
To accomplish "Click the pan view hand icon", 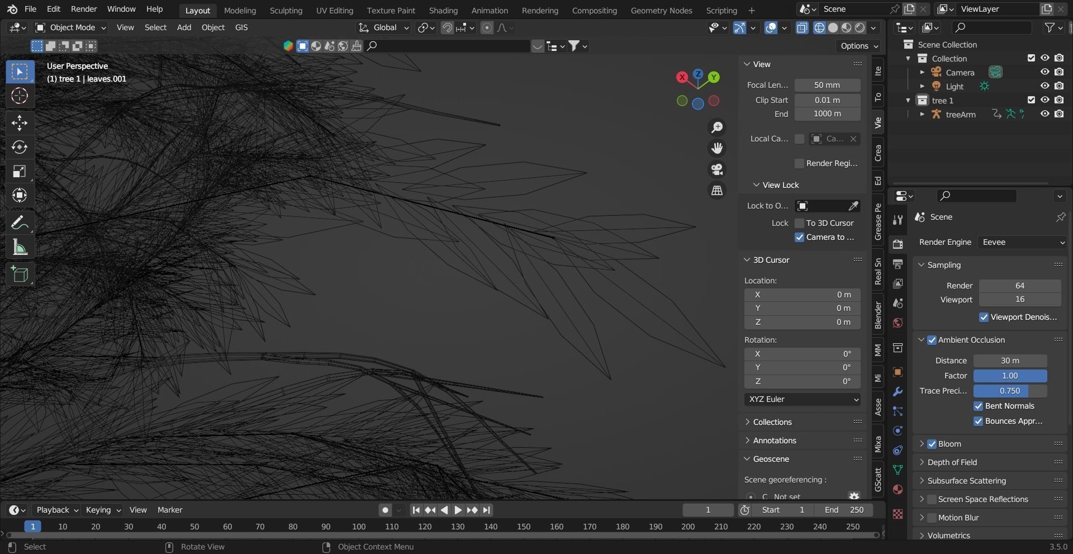I will tap(717, 148).
